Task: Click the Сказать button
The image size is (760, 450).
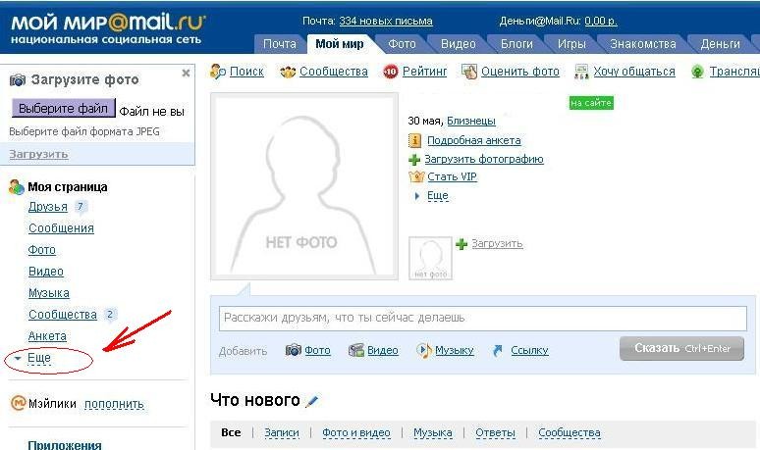Action: coord(682,348)
